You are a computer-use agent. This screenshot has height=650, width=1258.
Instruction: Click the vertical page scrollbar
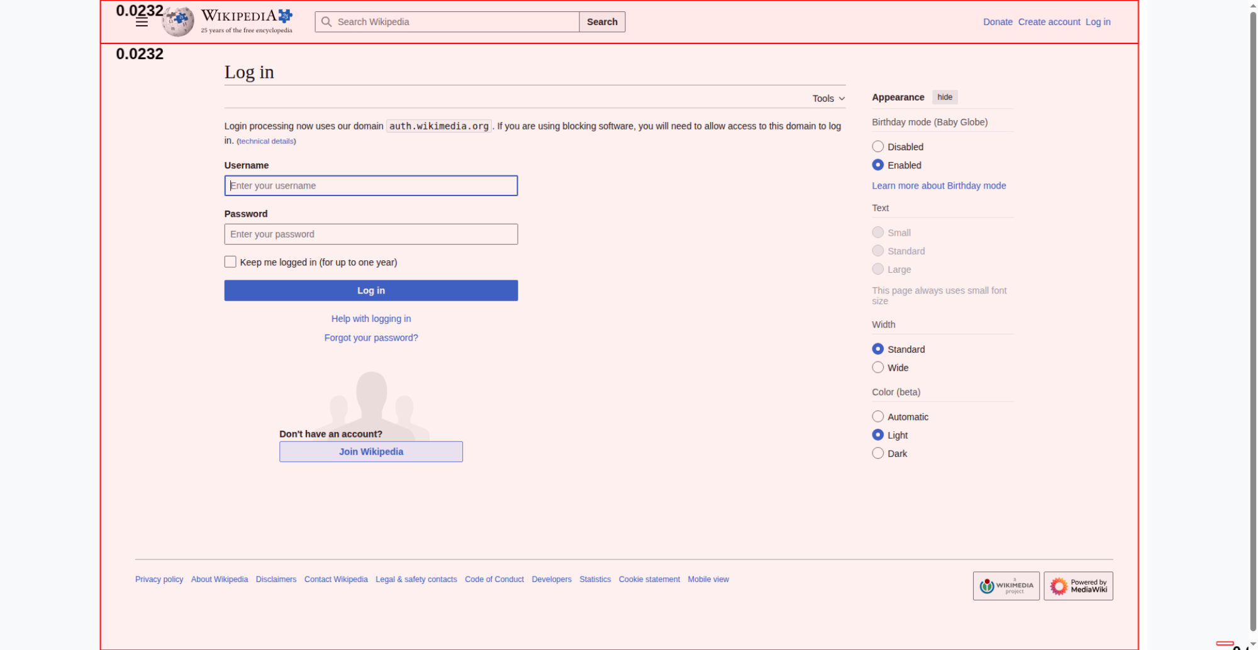tap(1252, 314)
